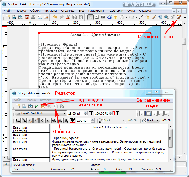Open the Сценарии menu
Image resolution: width=189 pixels, height=177 pixels.
(116, 11)
